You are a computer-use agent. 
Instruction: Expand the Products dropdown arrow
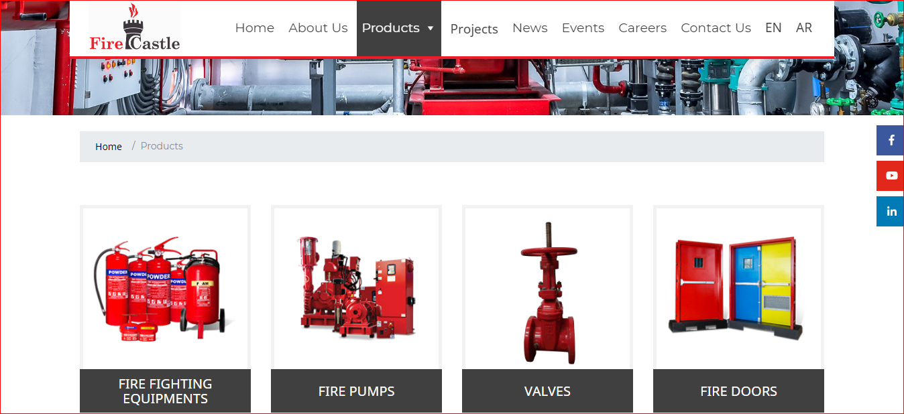pos(431,28)
